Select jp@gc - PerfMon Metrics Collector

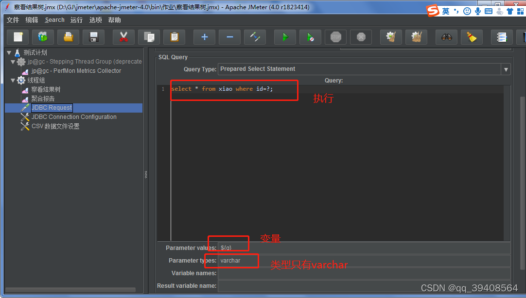(x=76, y=71)
